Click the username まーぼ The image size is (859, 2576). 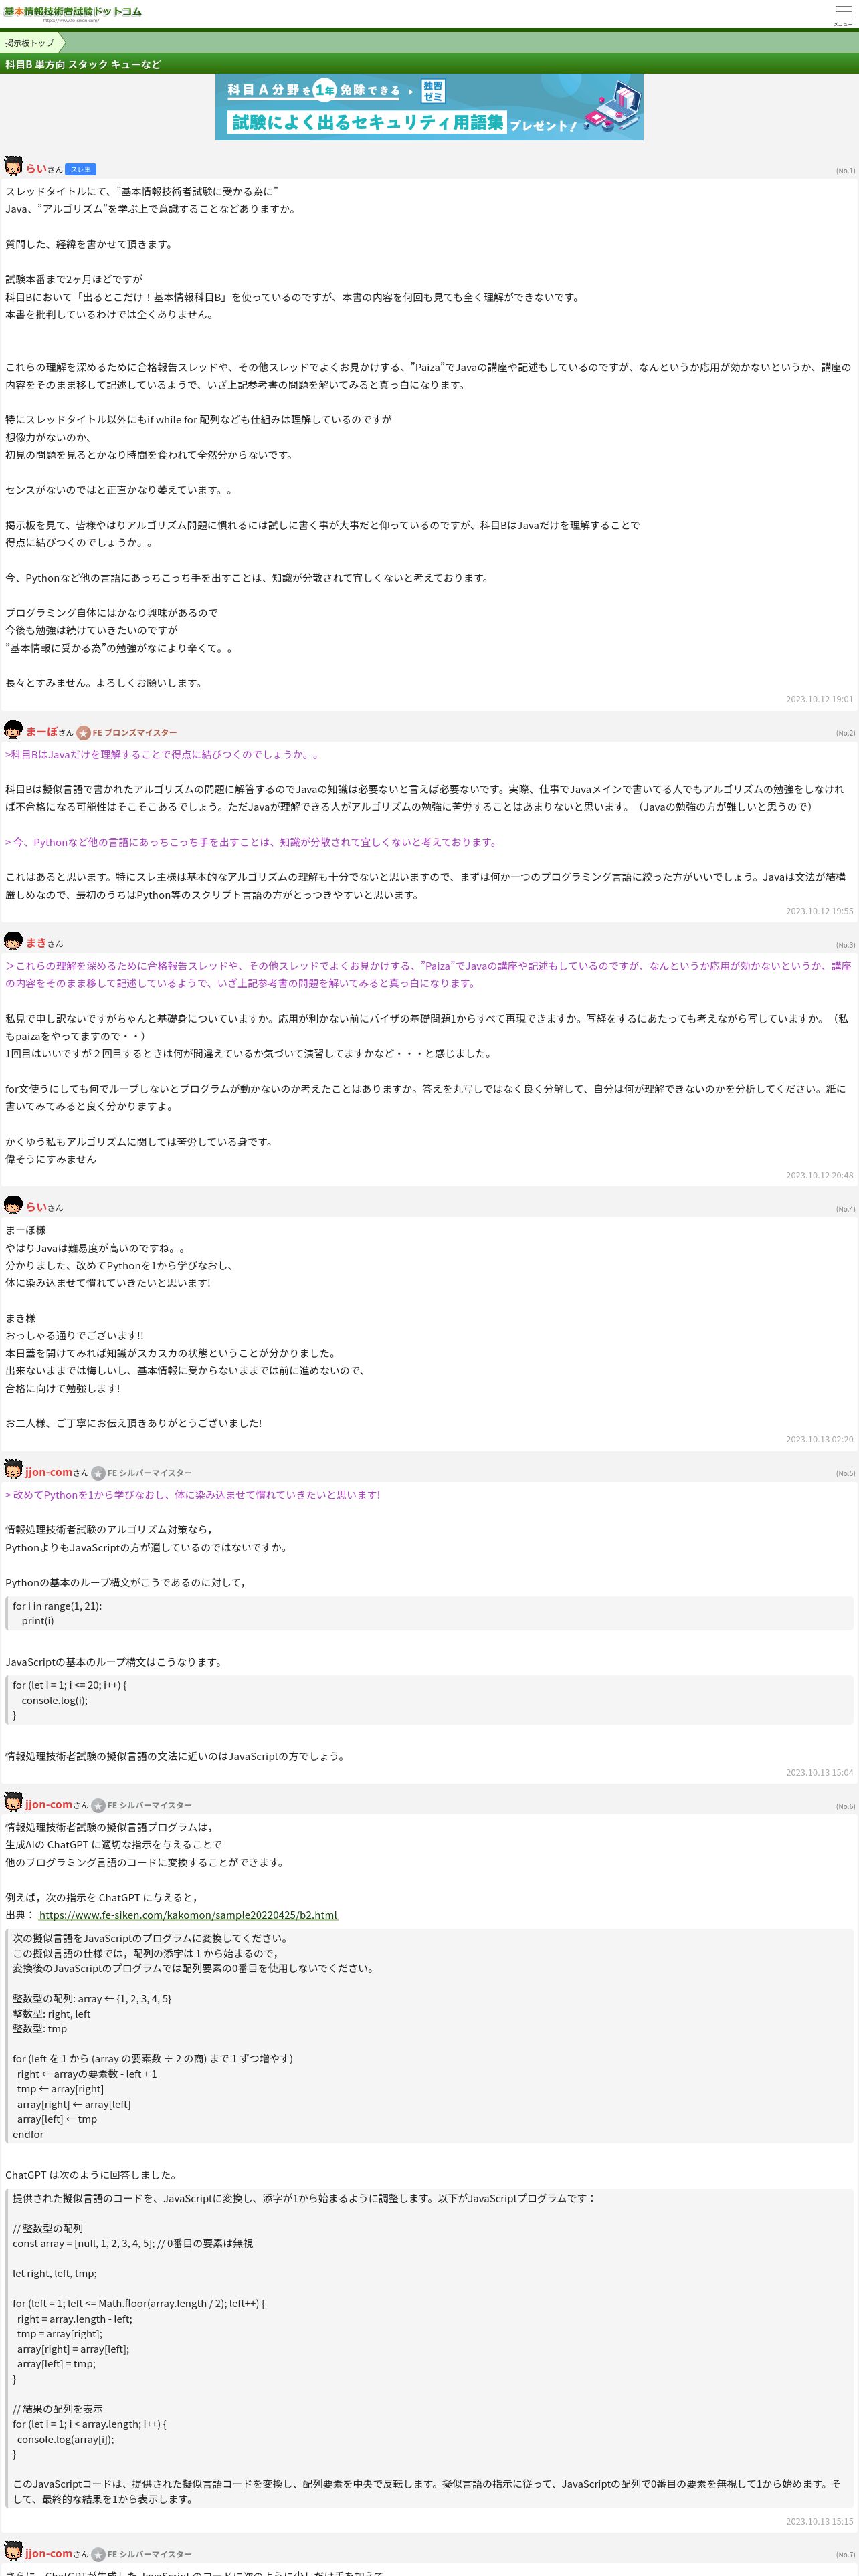[41, 731]
